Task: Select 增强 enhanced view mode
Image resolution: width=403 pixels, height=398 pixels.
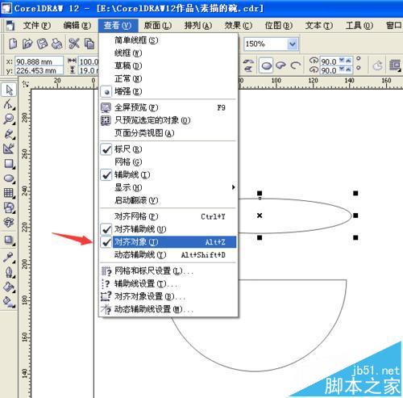Action: tap(168, 91)
